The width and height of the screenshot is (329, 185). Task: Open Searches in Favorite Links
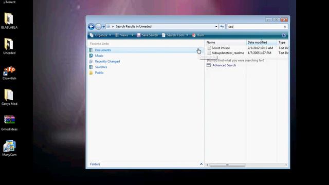pos(101,67)
